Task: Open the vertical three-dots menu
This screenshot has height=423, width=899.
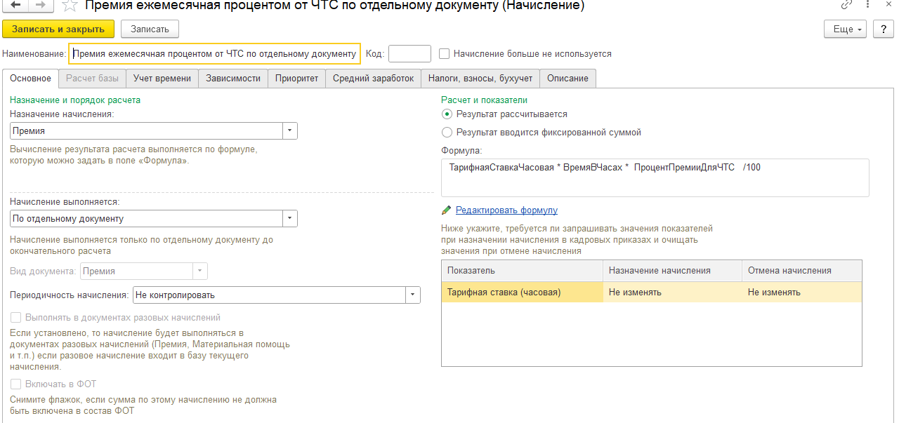Action: (x=868, y=5)
